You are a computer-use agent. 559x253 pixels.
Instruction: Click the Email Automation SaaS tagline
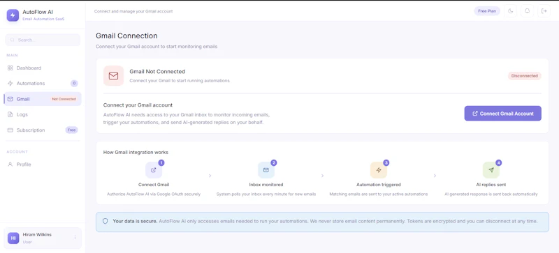[x=43, y=19]
